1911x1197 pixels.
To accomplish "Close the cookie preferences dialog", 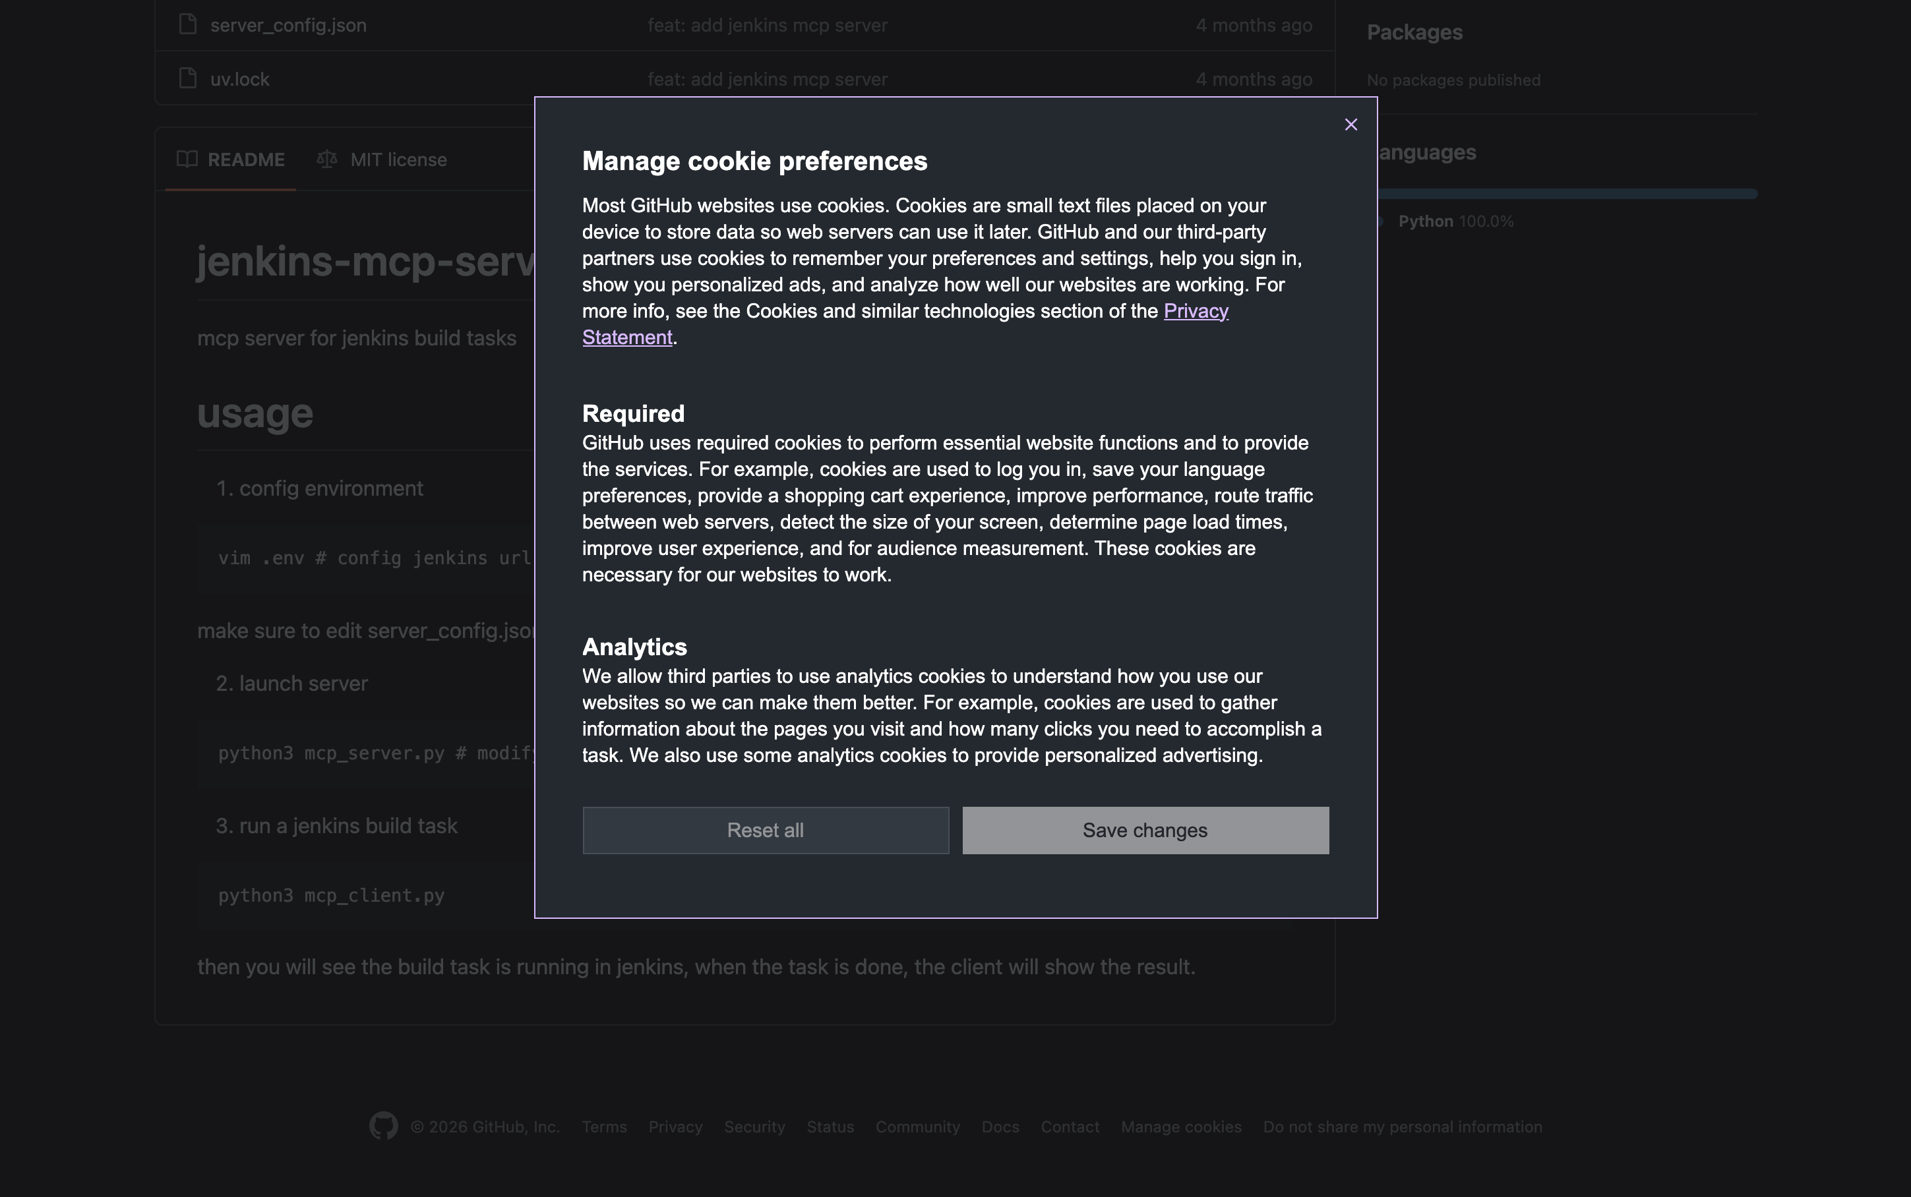I will [x=1350, y=125].
